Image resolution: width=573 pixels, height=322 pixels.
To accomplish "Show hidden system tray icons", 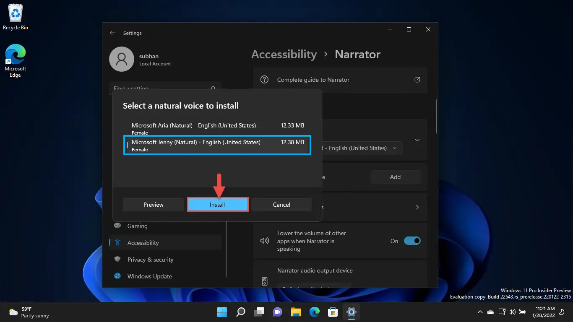I will [x=480, y=312].
